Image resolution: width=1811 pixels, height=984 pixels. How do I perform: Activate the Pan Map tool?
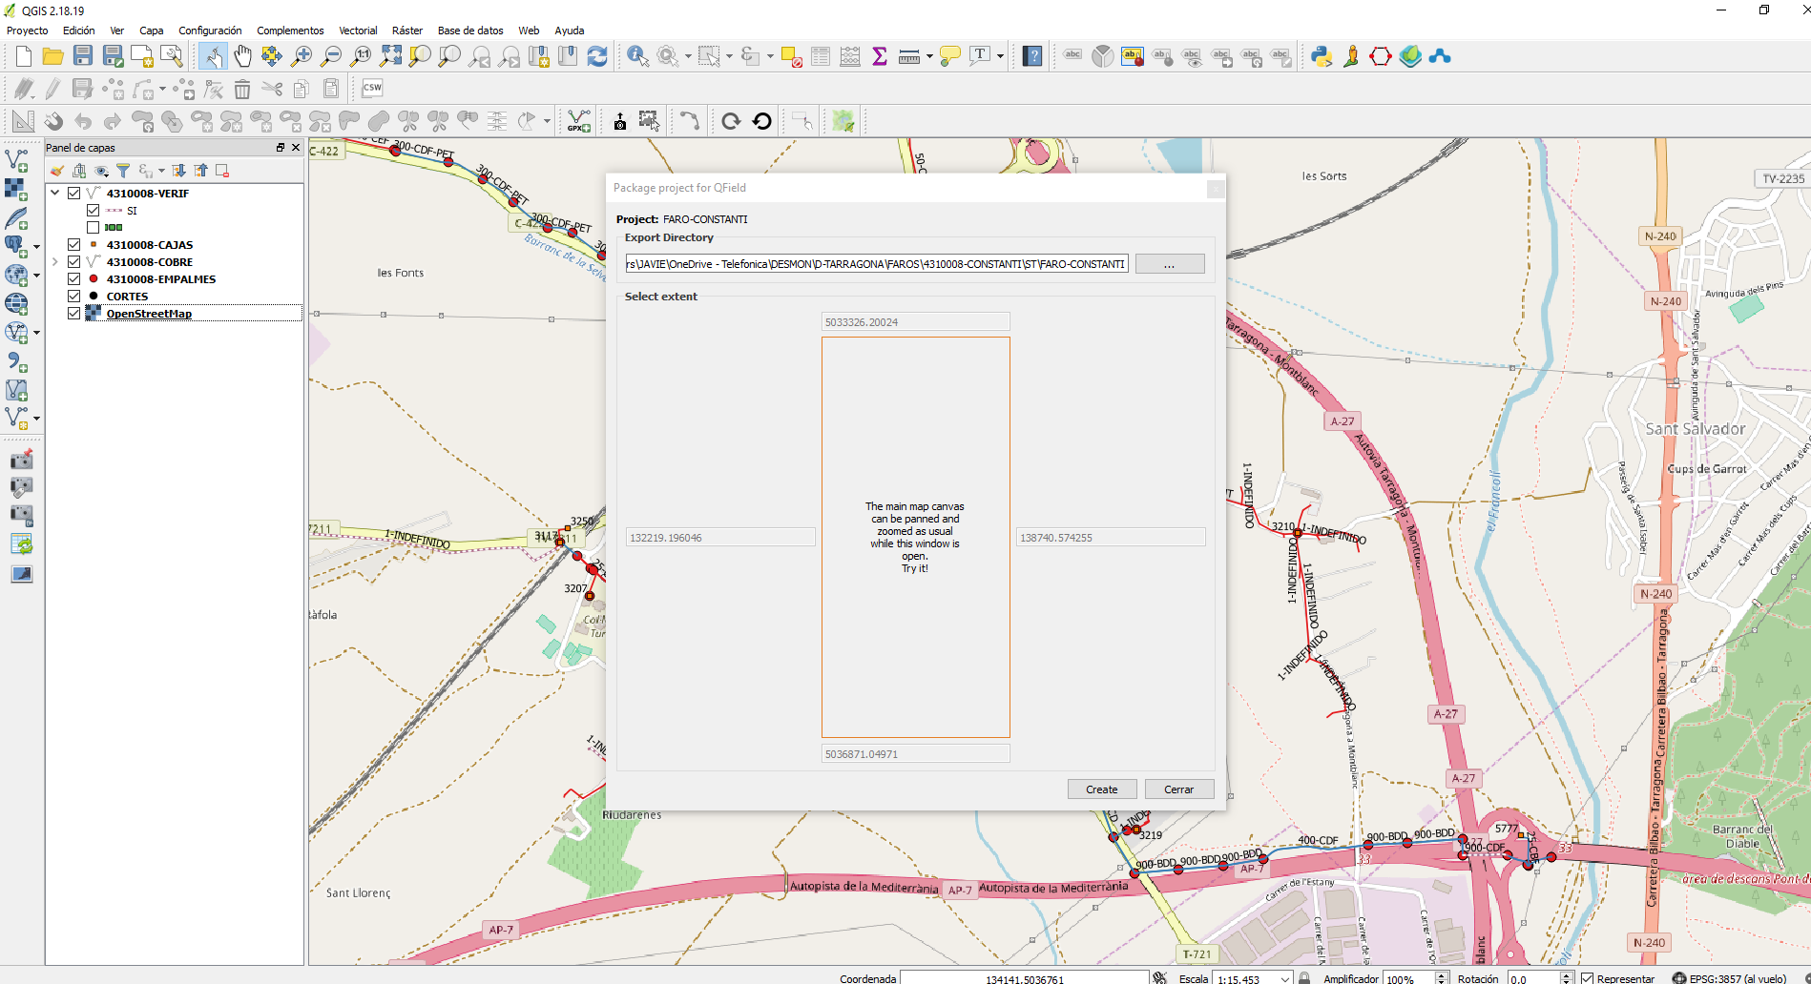(242, 55)
